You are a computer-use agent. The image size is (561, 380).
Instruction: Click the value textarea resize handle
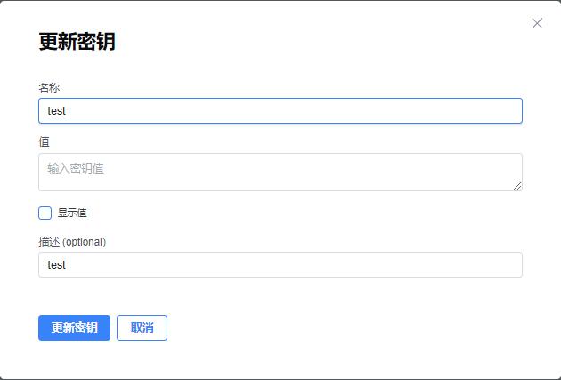point(517,185)
